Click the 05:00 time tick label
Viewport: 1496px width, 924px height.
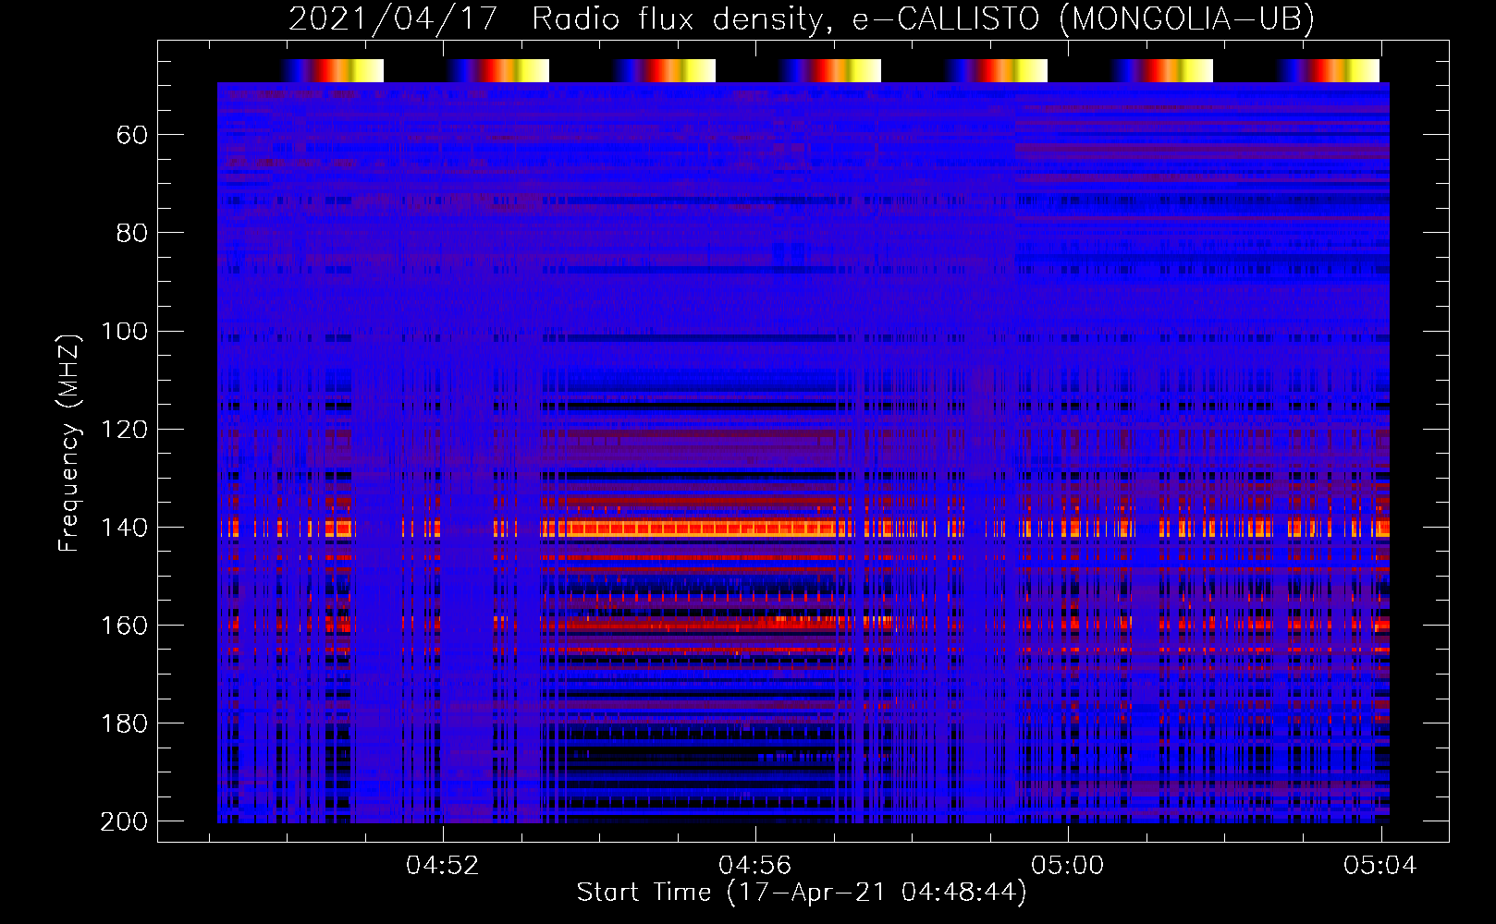[x=1068, y=865]
